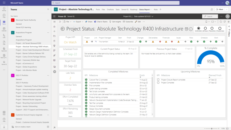Open the File dropdown menu
Screen dimensions: 231x130
pos(68,22)
